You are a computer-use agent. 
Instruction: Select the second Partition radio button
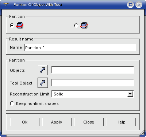point(76,26)
